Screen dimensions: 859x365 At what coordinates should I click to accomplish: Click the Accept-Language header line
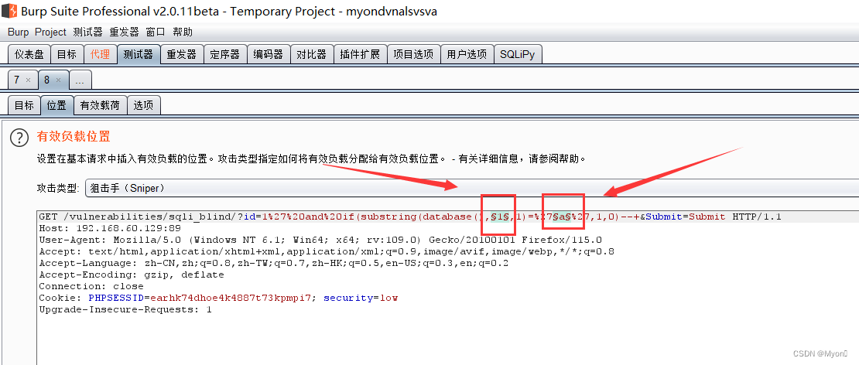274,263
